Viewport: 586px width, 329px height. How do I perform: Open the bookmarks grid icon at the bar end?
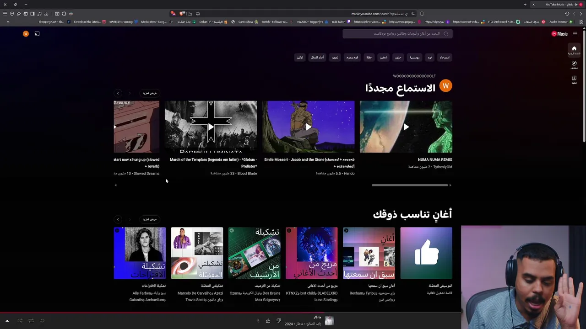[581, 21]
